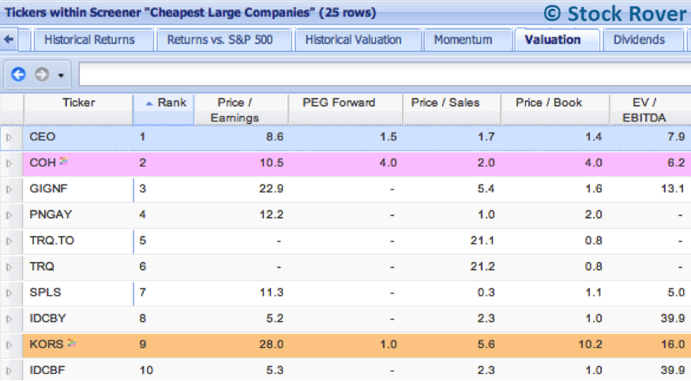Click the 28.0 Price/Earnings value for KORS
The image size is (691, 381).
[271, 345]
